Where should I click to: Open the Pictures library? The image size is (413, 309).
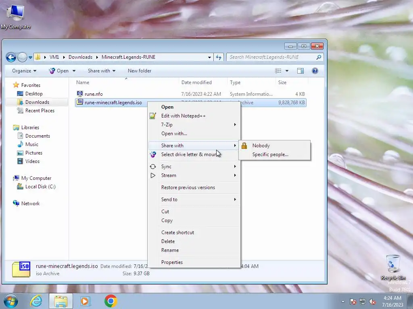[33, 152]
